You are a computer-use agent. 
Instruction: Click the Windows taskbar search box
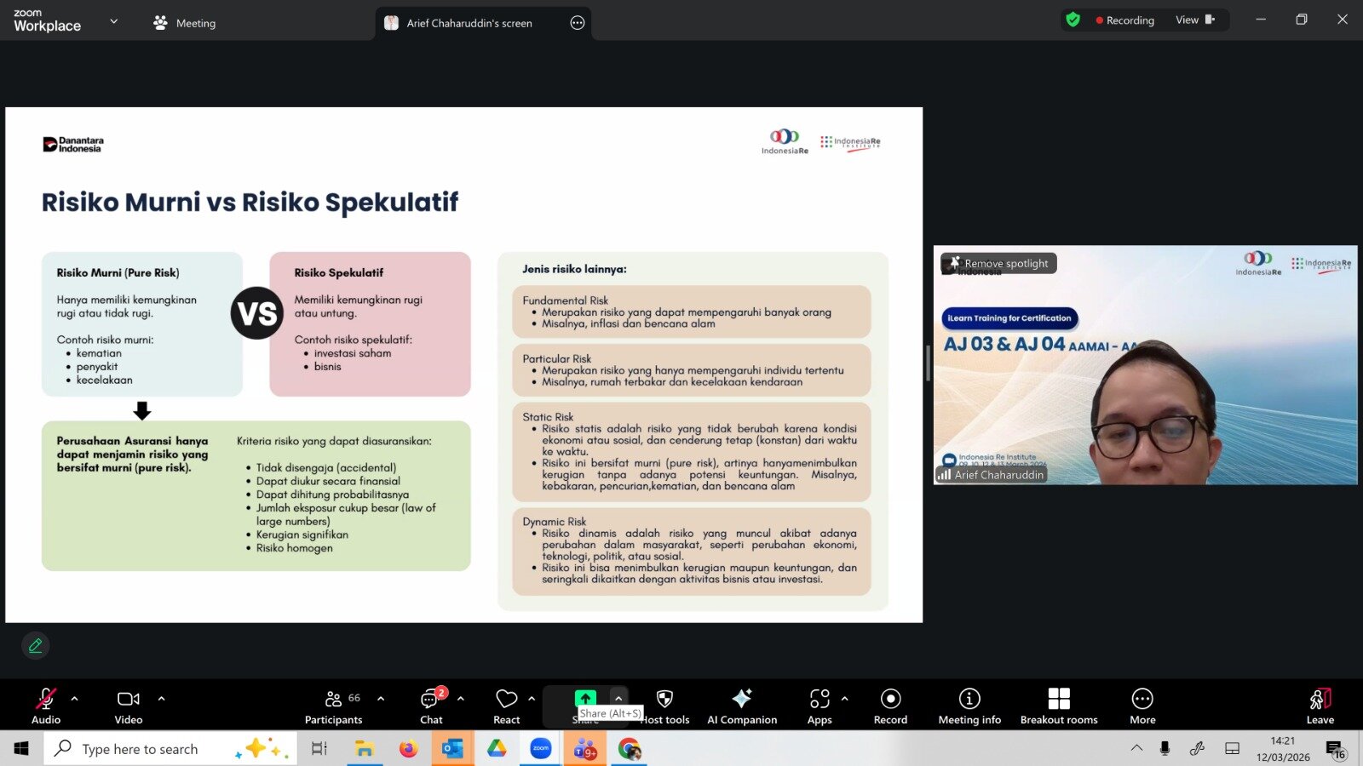[x=170, y=749]
